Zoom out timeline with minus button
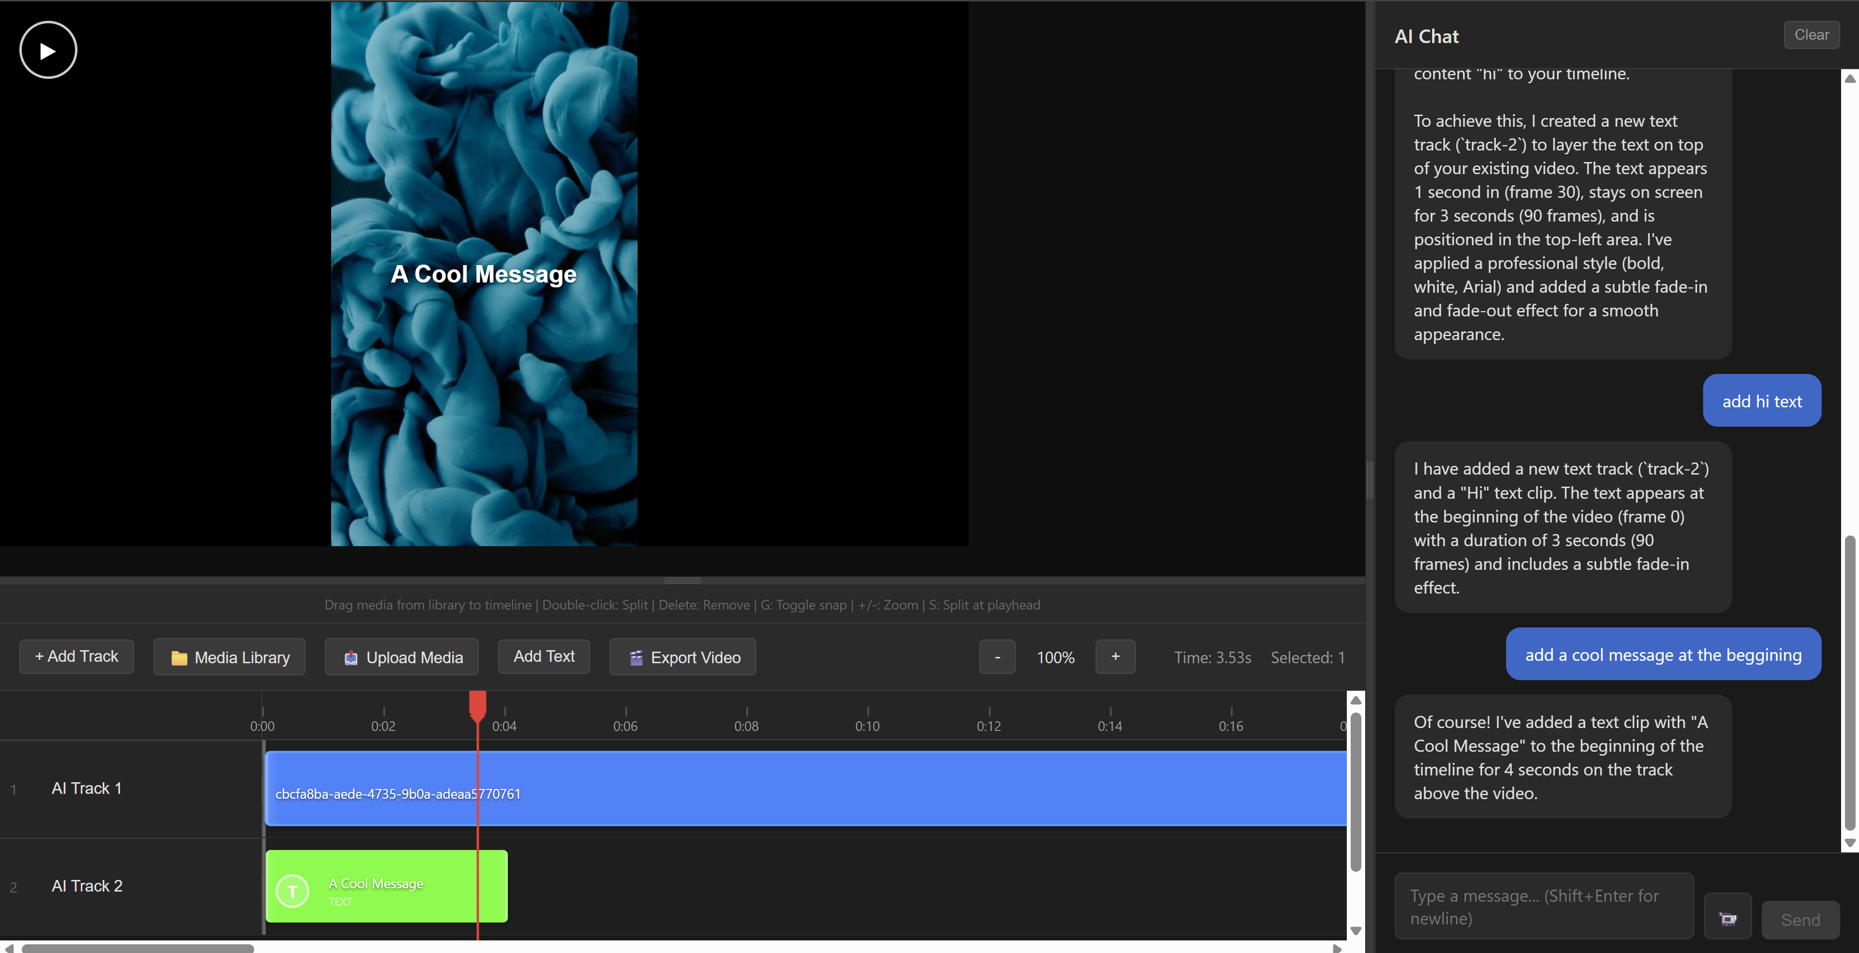The height and width of the screenshot is (953, 1859). [997, 657]
